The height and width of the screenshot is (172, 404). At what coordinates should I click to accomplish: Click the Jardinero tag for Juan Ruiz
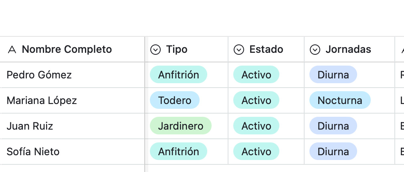(x=181, y=126)
